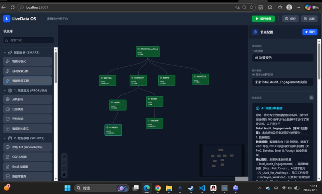Fit canvas view with fit-view control
This screenshot has width=322, height=194.
coord(64,168)
